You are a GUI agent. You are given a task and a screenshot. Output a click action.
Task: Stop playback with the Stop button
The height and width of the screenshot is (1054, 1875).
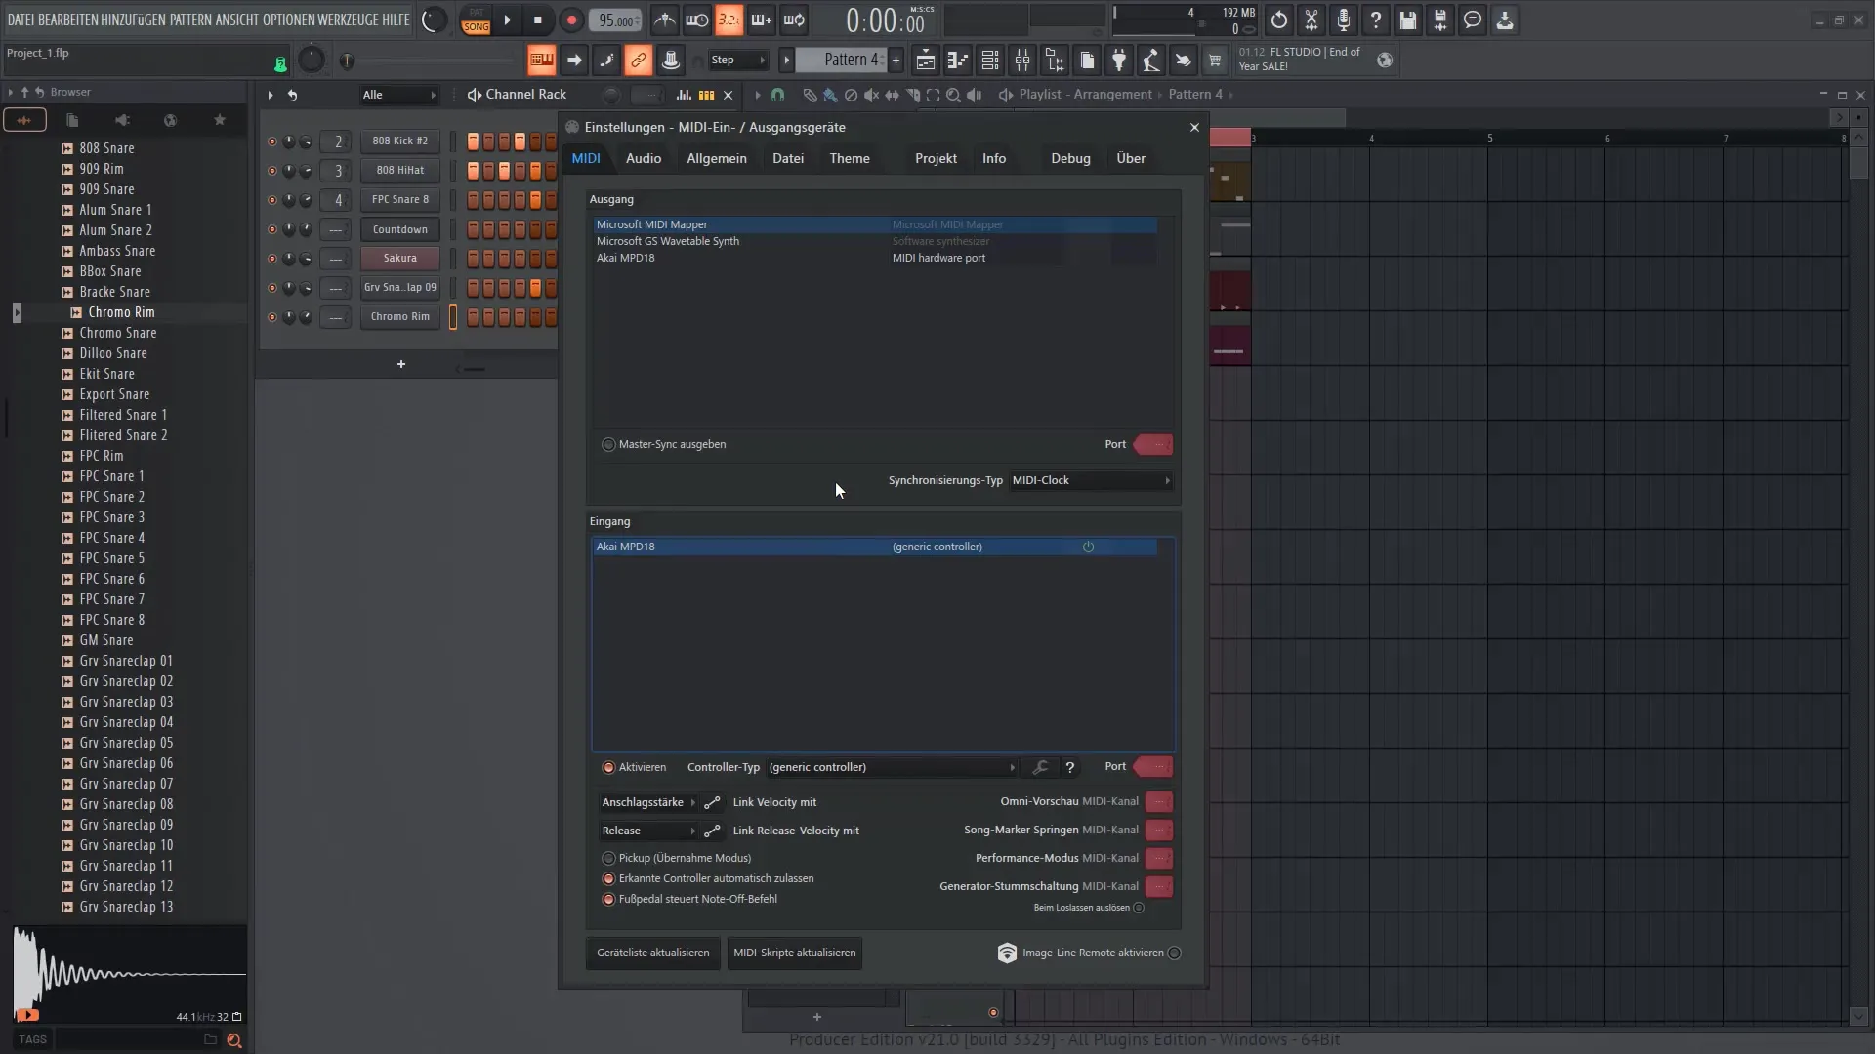point(538,20)
